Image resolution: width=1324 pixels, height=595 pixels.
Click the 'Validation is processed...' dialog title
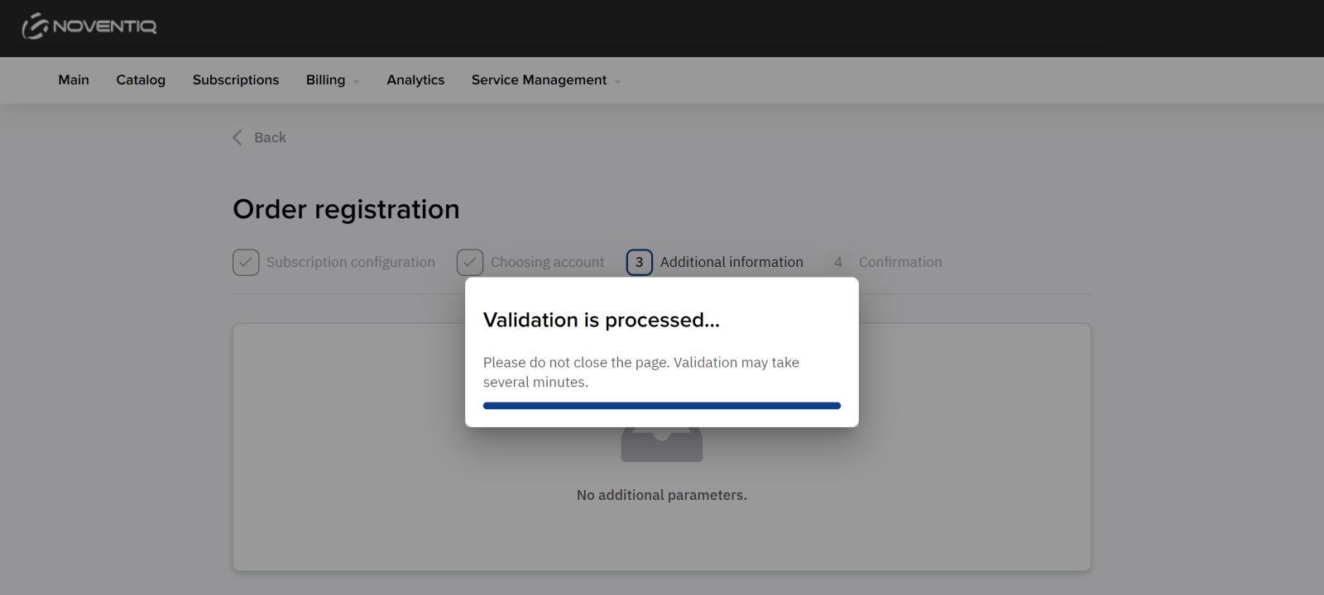click(602, 320)
